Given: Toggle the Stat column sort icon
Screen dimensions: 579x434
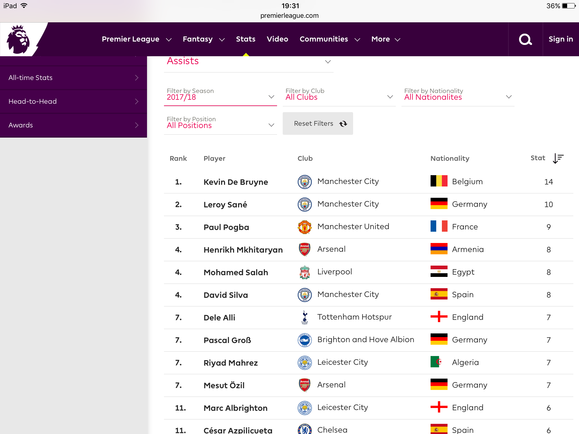Looking at the screenshot, I should tap(558, 158).
